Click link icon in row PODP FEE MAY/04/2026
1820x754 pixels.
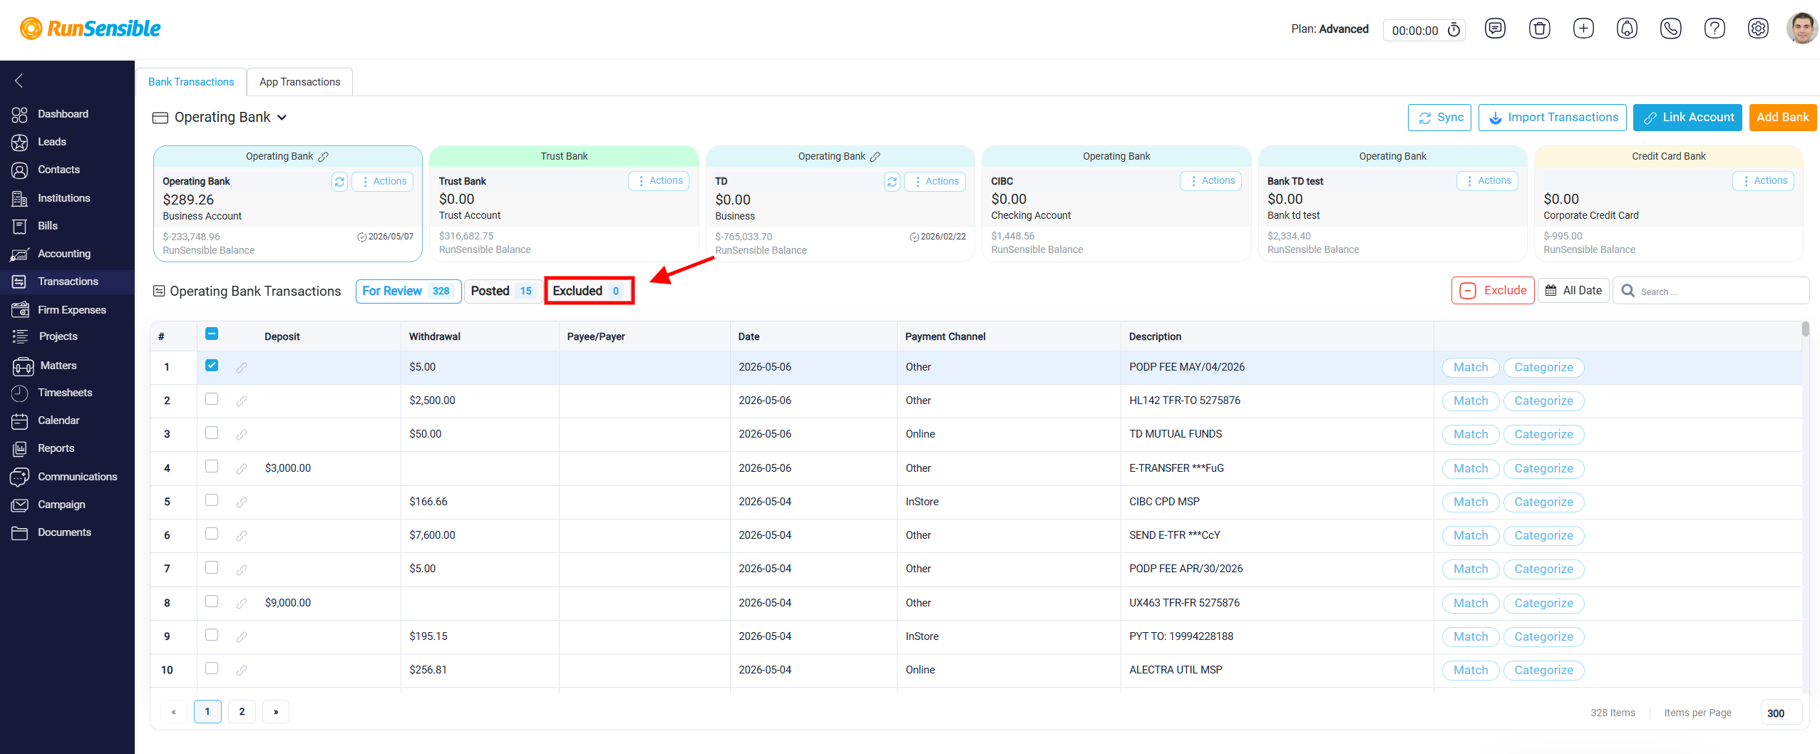click(x=242, y=368)
